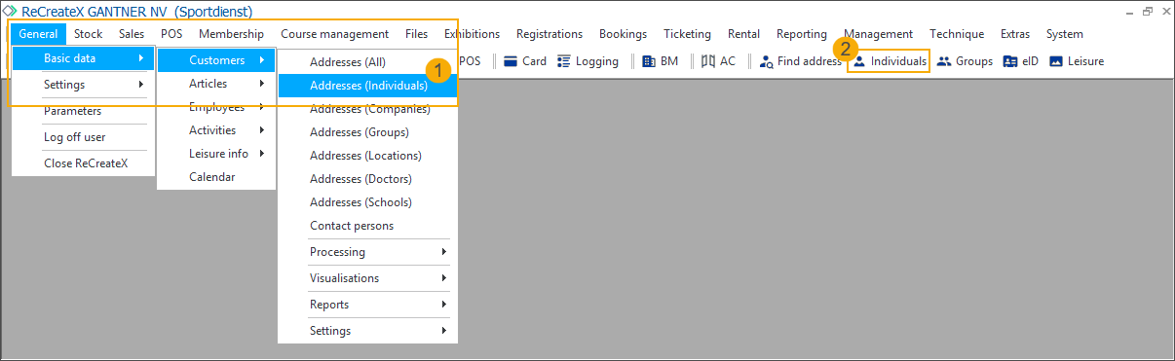Expand the Visualisations submenu

click(366, 278)
